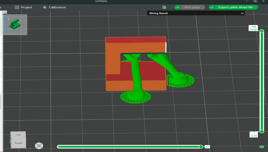
Task: Click the bottom layer slider handle
Action: point(262,131)
